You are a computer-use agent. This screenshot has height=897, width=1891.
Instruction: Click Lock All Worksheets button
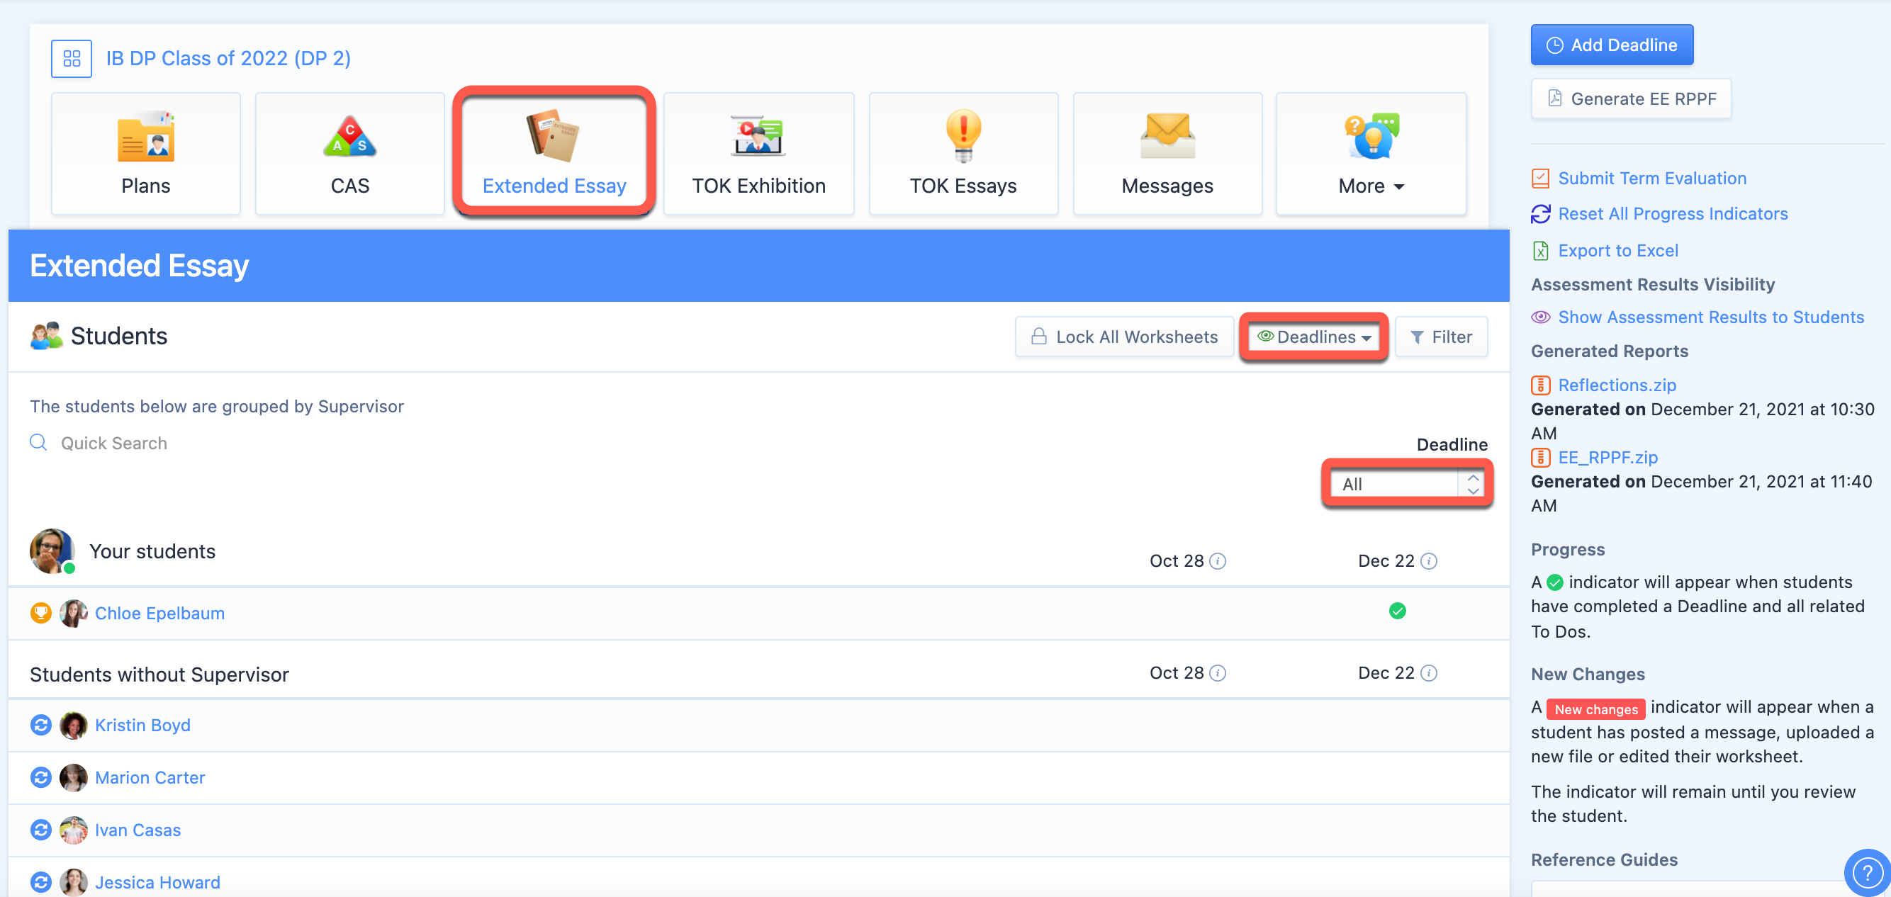[x=1125, y=337]
